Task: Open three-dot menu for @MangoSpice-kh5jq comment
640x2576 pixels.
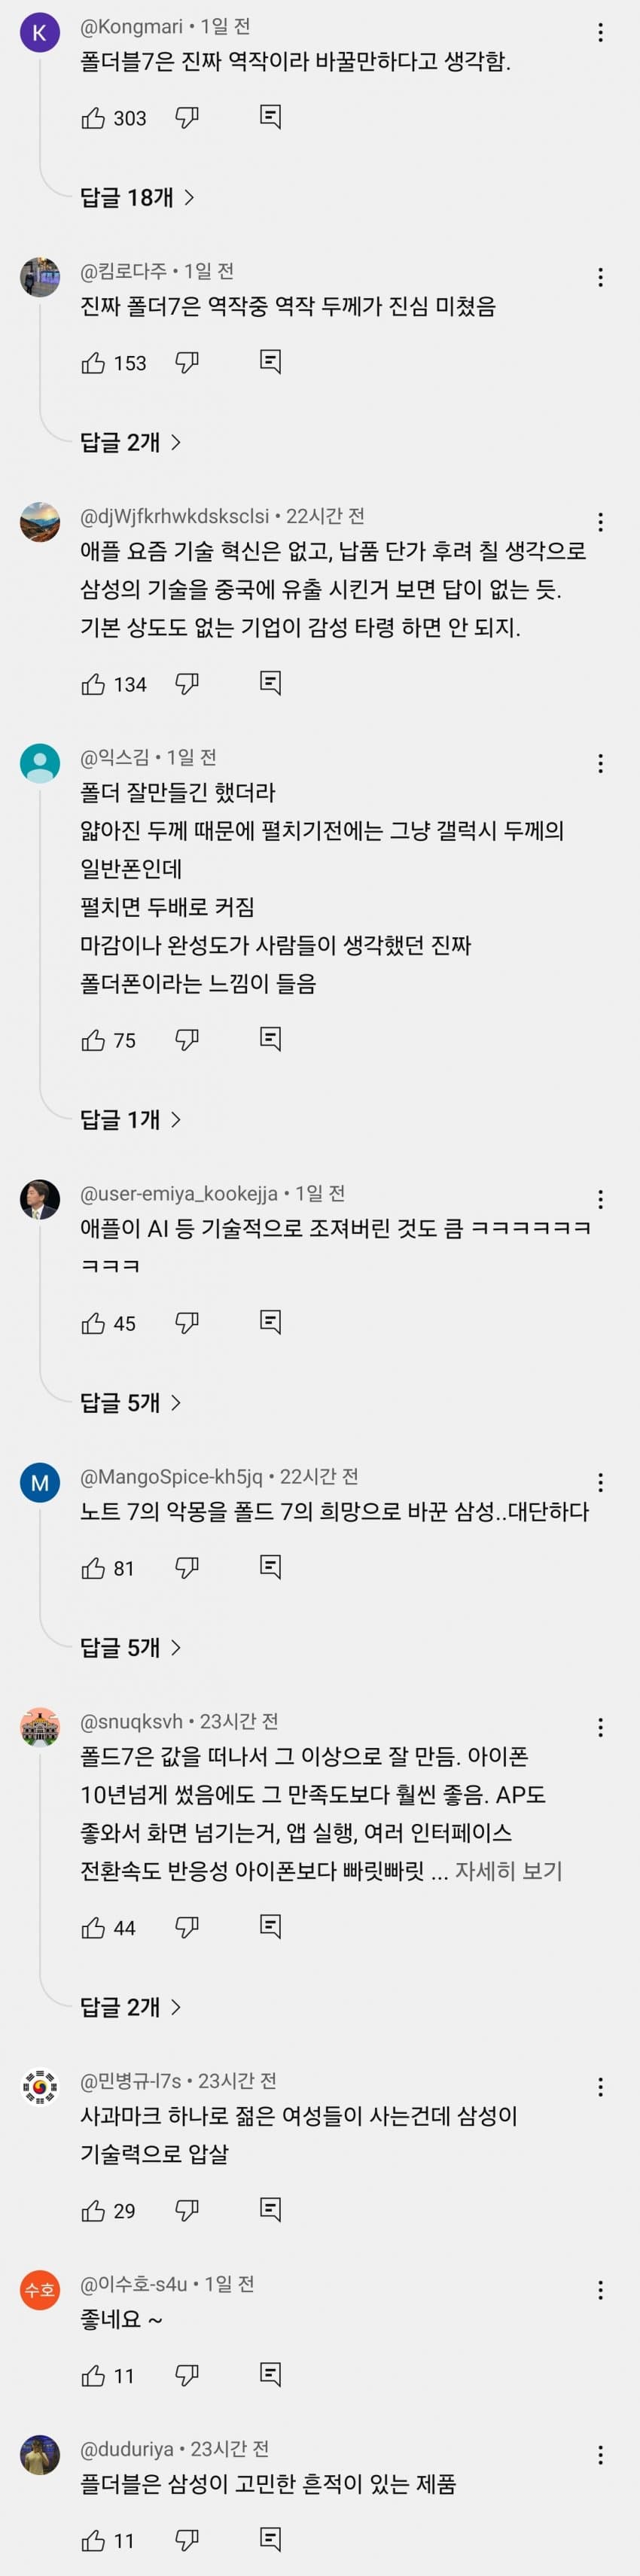Action: point(600,1483)
